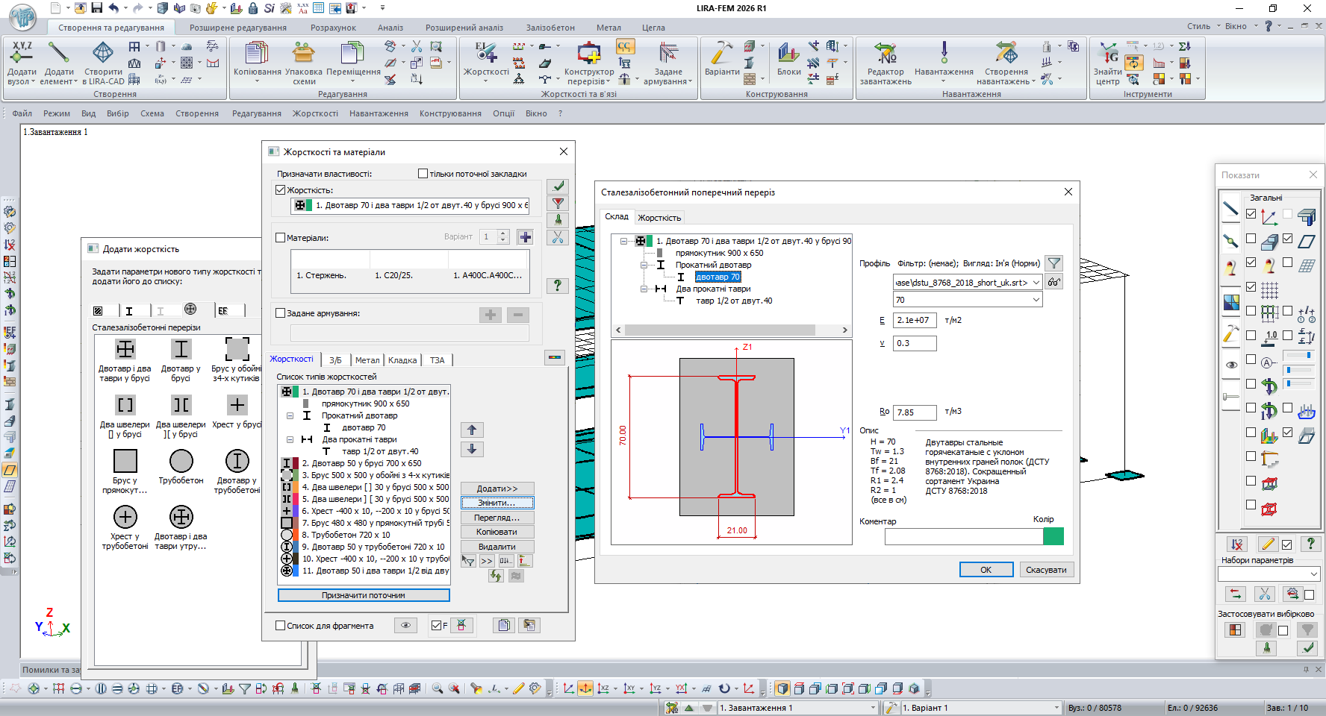1326x716 pixels.
Task: Click the green Колір color swatch
Action: click(1053, 536)
